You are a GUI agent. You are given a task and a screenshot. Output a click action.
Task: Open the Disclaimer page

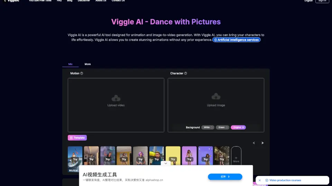84,1
